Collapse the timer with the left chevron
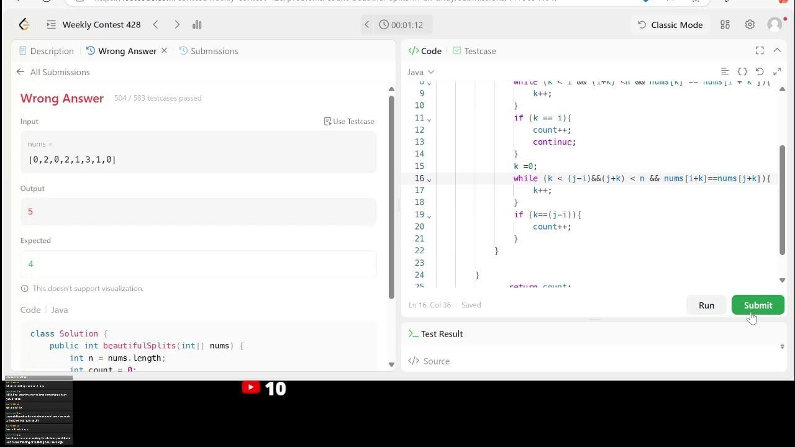Screen dimensions: 795x447 [x=367, y=25]
